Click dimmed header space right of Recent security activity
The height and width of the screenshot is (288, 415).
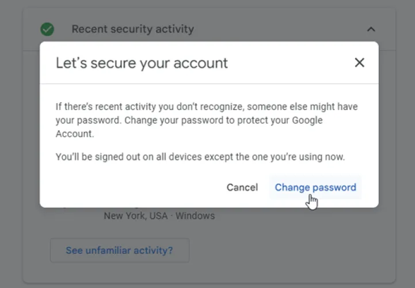pyautogui.click(x=276, y=29)
